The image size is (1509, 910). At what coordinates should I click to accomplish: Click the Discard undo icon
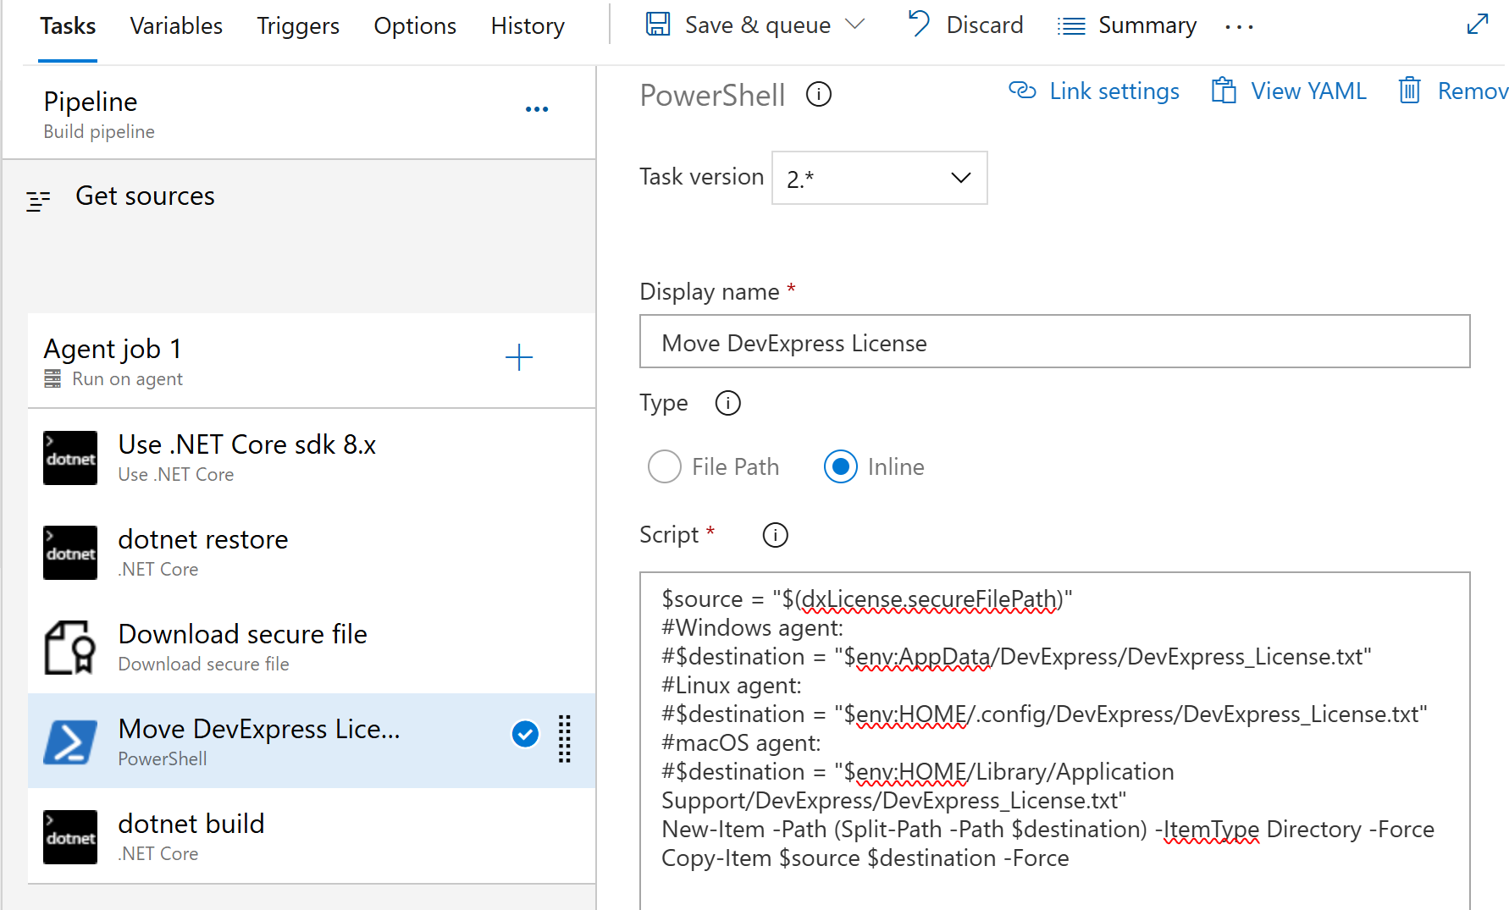click(x=919, y=25)
